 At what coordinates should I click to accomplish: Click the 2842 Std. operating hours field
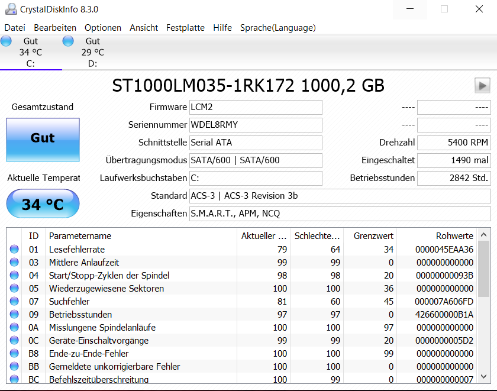click(x=454, y=179)
